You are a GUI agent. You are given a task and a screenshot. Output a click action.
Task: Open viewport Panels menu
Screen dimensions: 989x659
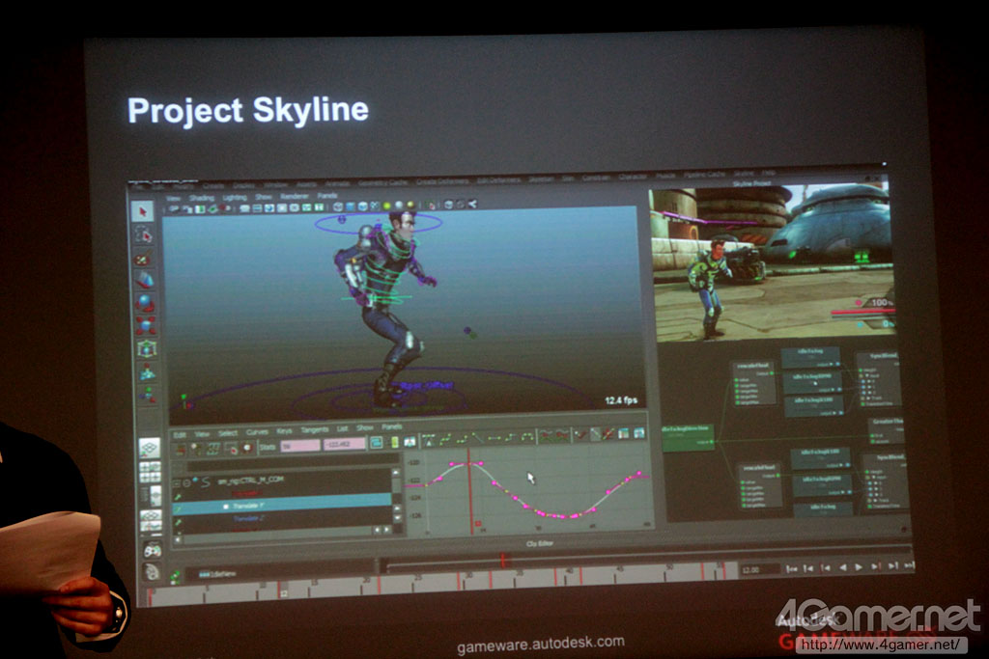coord(326,196)
